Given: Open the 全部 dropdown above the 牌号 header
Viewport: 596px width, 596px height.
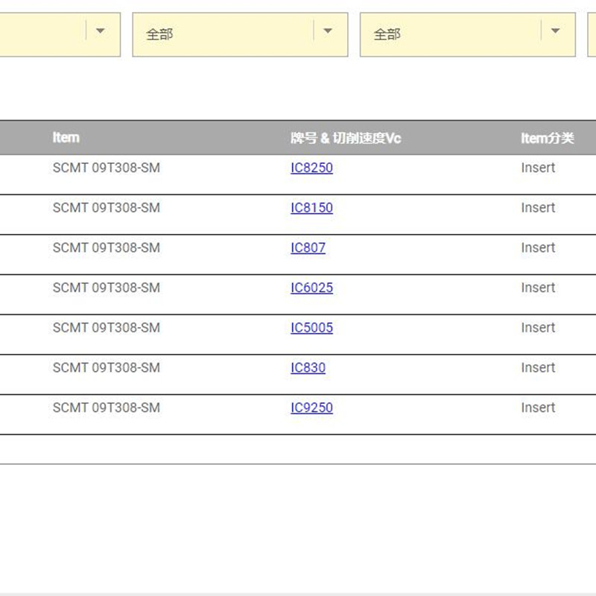Looking at the screenshot, I should [x=240, y=34].
